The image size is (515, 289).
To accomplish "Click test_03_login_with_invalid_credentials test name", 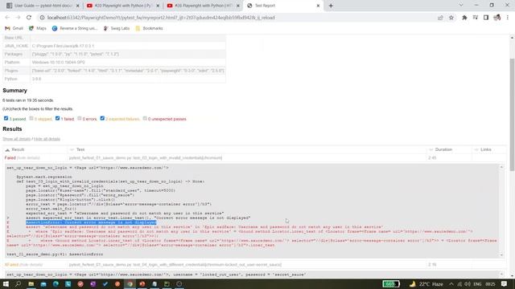I will [146, 158].
